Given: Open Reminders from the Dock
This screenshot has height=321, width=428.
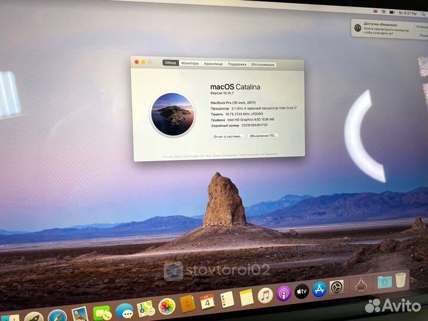Looking at the screenshot, I should [x=227, y=300].
